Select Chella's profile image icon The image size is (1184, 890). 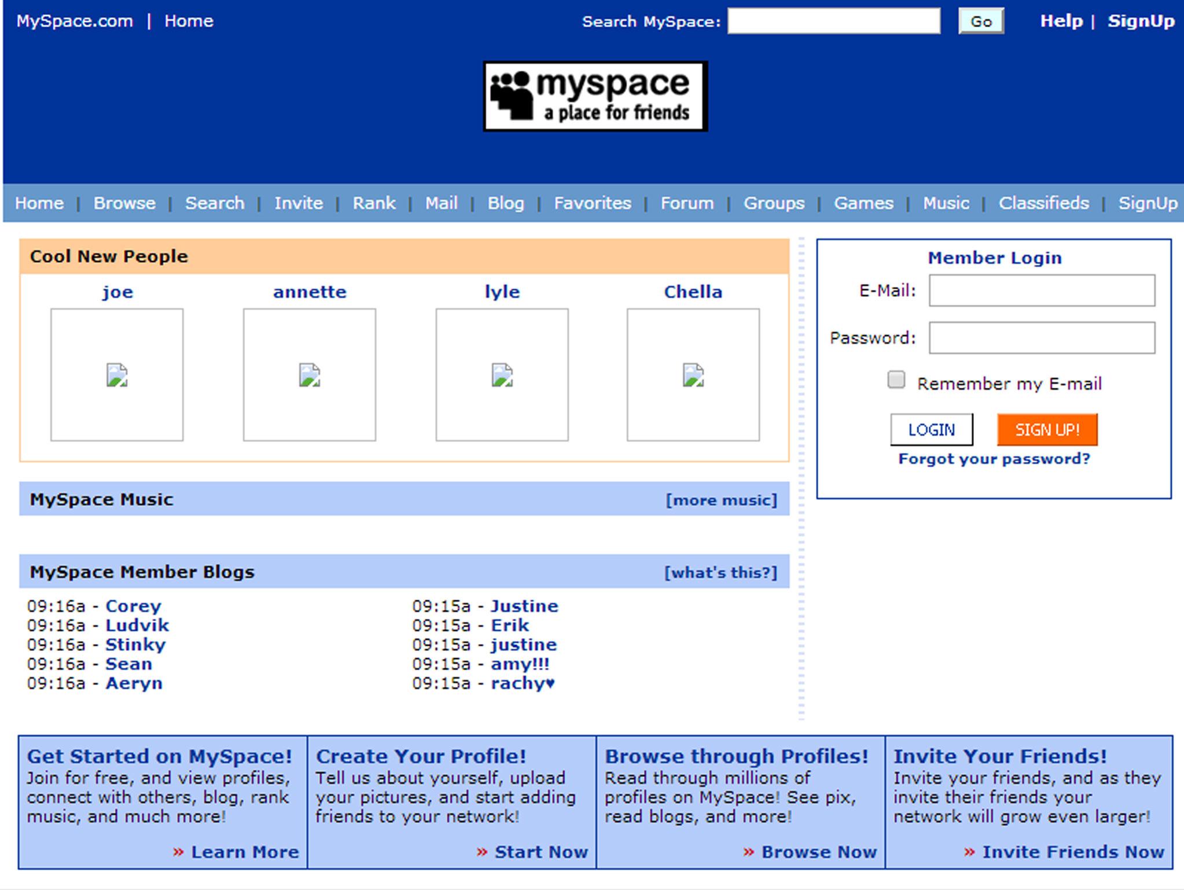693,375
